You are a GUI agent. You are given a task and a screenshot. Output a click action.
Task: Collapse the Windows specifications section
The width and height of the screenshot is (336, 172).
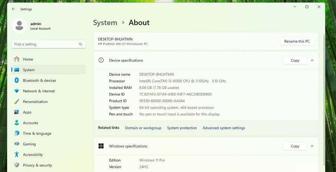pyautogui.click(x=312, y=146)
